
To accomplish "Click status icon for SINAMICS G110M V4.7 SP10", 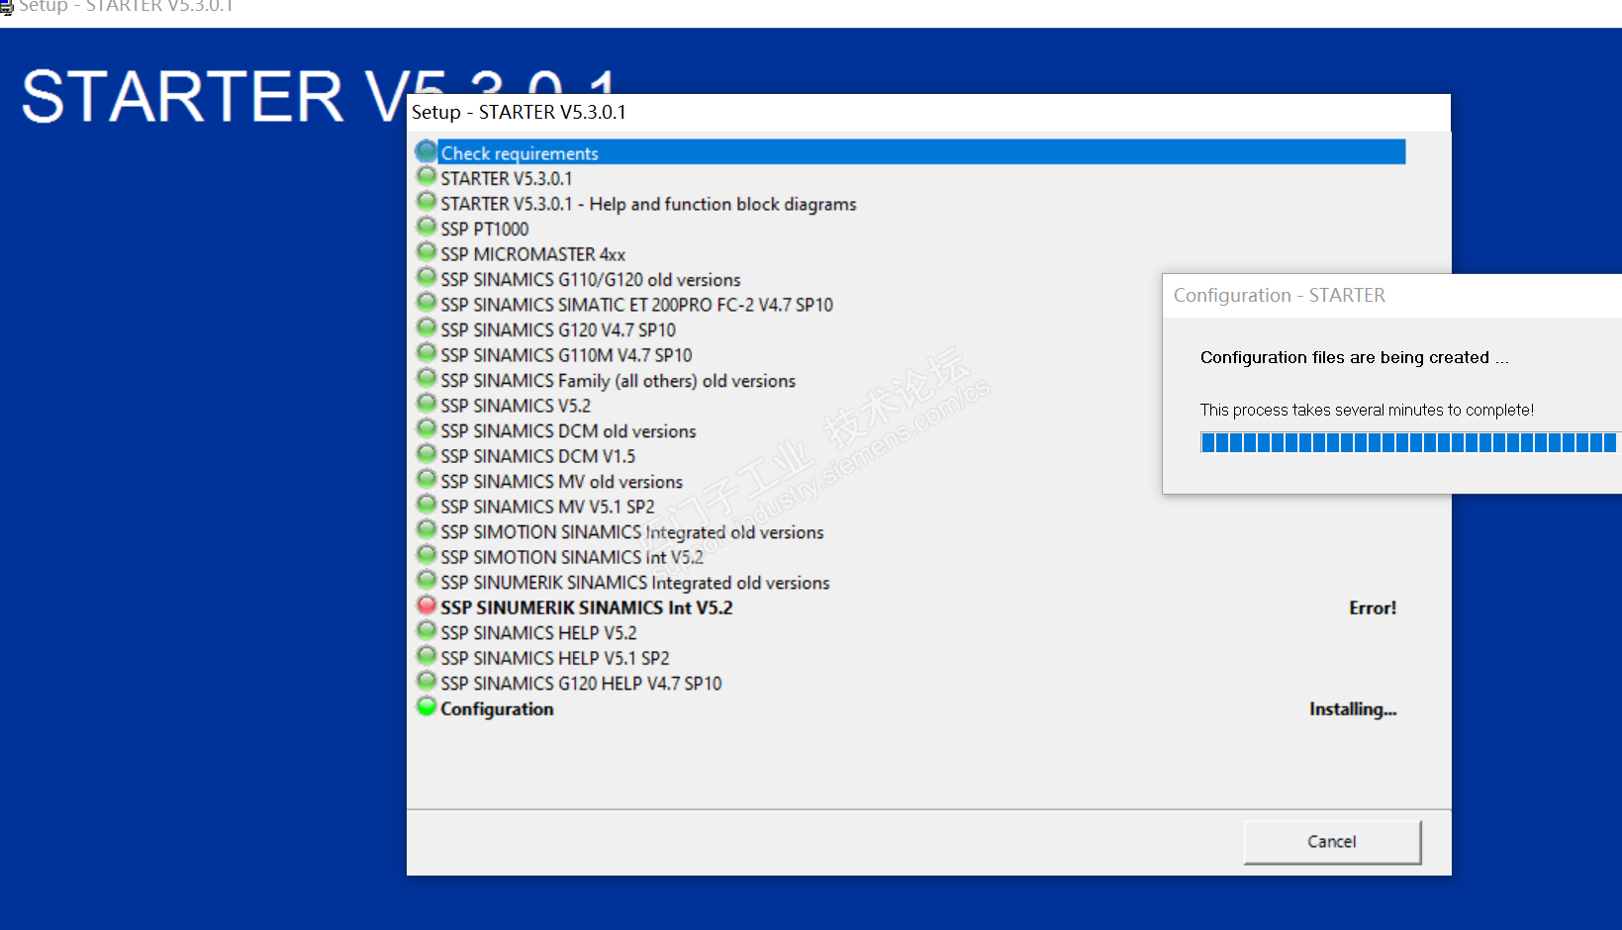I will (427, 352).
